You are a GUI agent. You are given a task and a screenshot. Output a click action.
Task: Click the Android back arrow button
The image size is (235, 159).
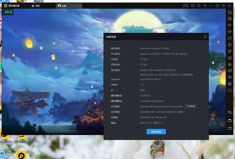click(230, 112)
